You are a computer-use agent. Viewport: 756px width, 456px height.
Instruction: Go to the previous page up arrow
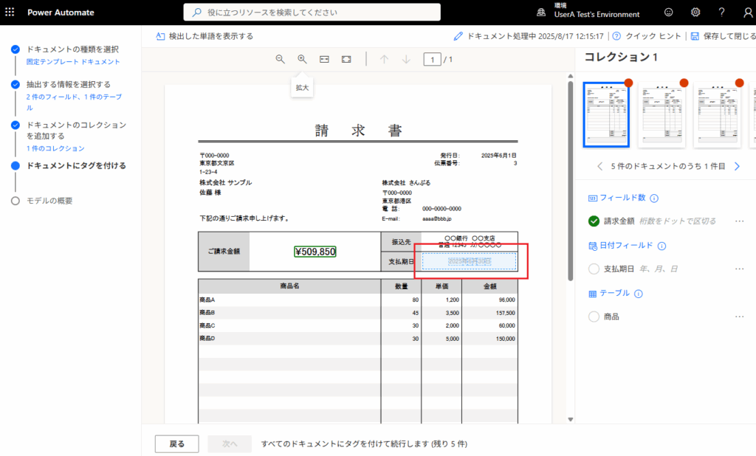(x=384, y=59)
